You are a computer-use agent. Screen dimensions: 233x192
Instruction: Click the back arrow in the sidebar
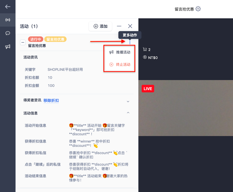[8, 7]
